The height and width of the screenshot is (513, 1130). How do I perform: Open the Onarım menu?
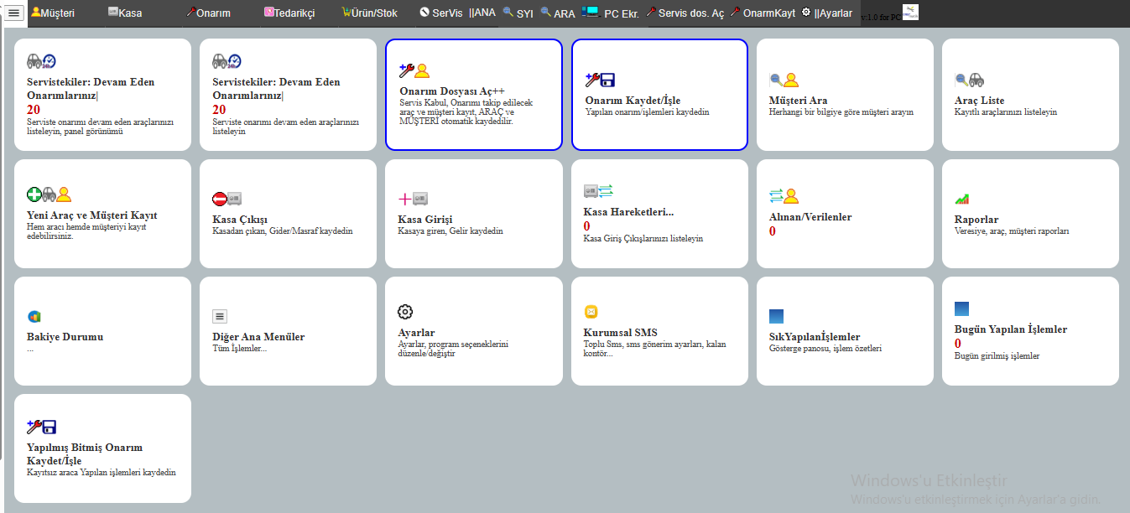207,13
